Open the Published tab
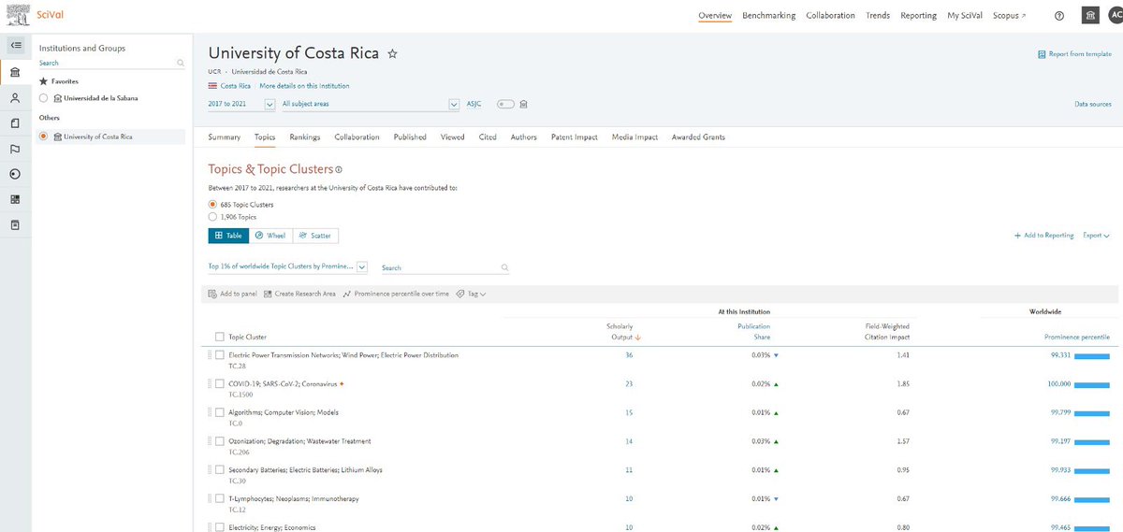Image resolution: width=1123 pixels, height=532 pixels. coord(410,137)
